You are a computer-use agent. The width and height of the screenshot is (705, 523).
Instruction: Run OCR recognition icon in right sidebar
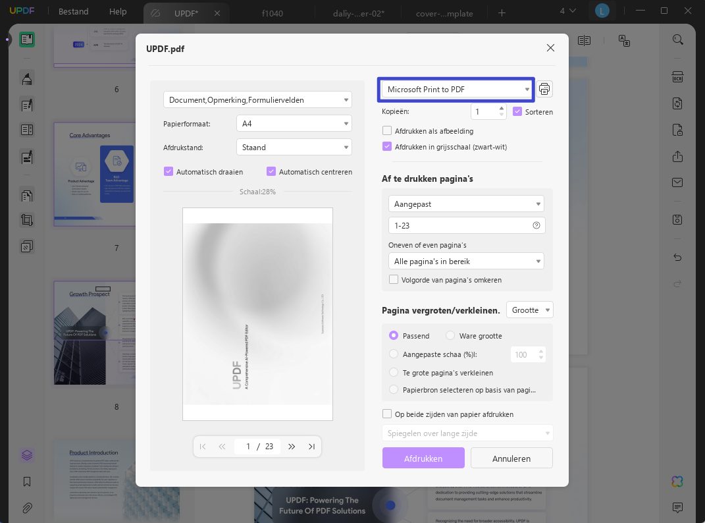[677, 77]
